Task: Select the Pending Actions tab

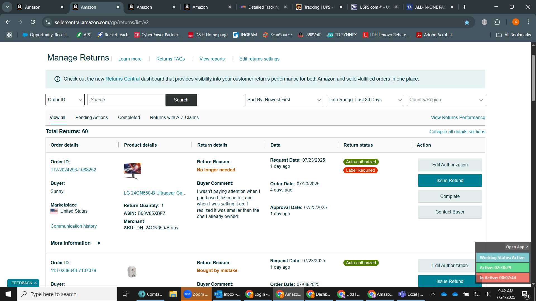Action: [92, 117]
